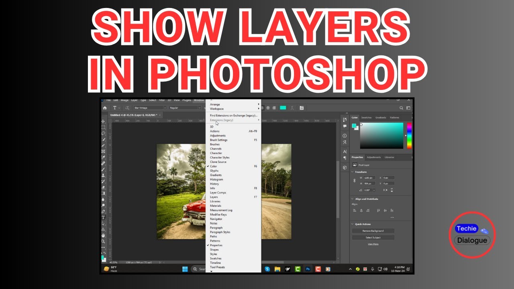This screenshot has height=289, width=514.
Task: Select the Lasso tool
Action: click(x=103, y=133)
